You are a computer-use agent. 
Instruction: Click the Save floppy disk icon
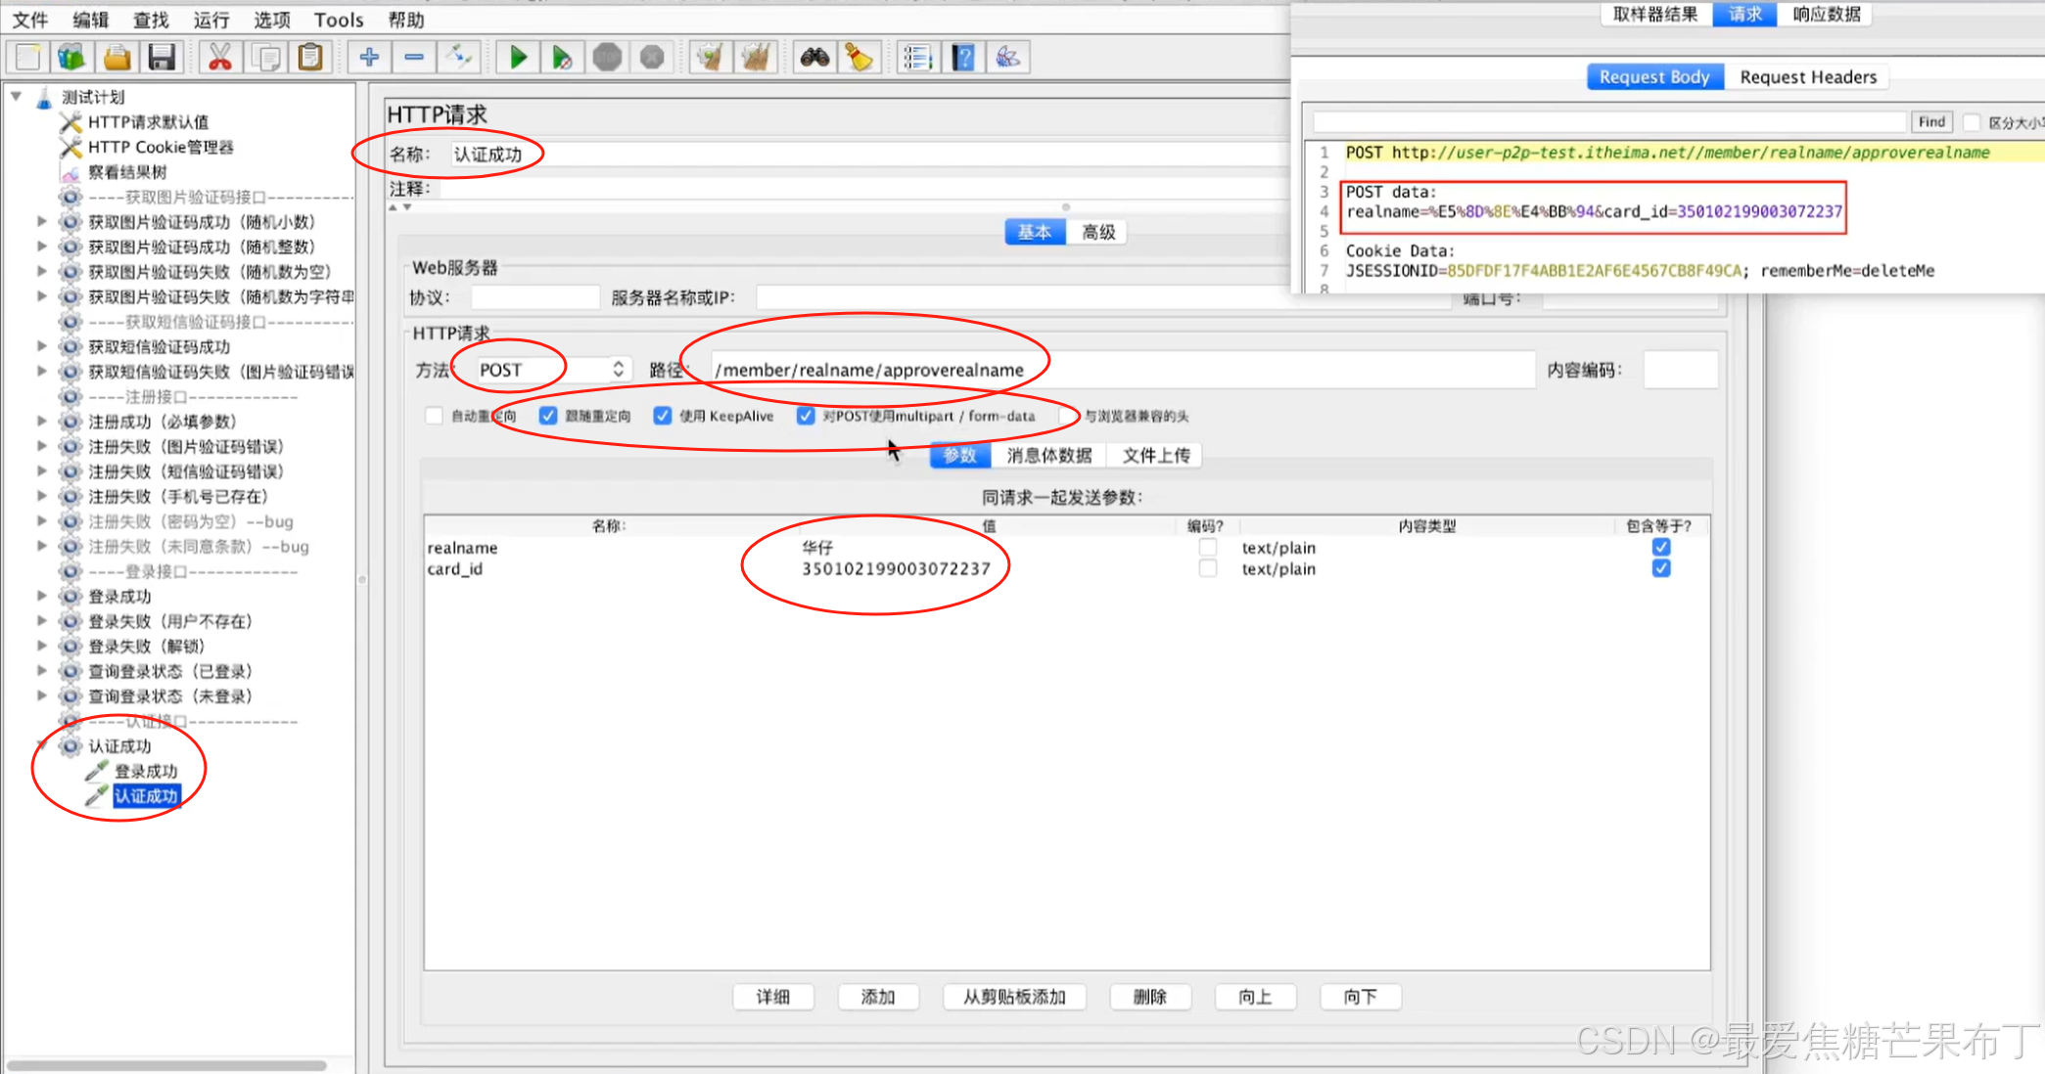coord(162,58)
